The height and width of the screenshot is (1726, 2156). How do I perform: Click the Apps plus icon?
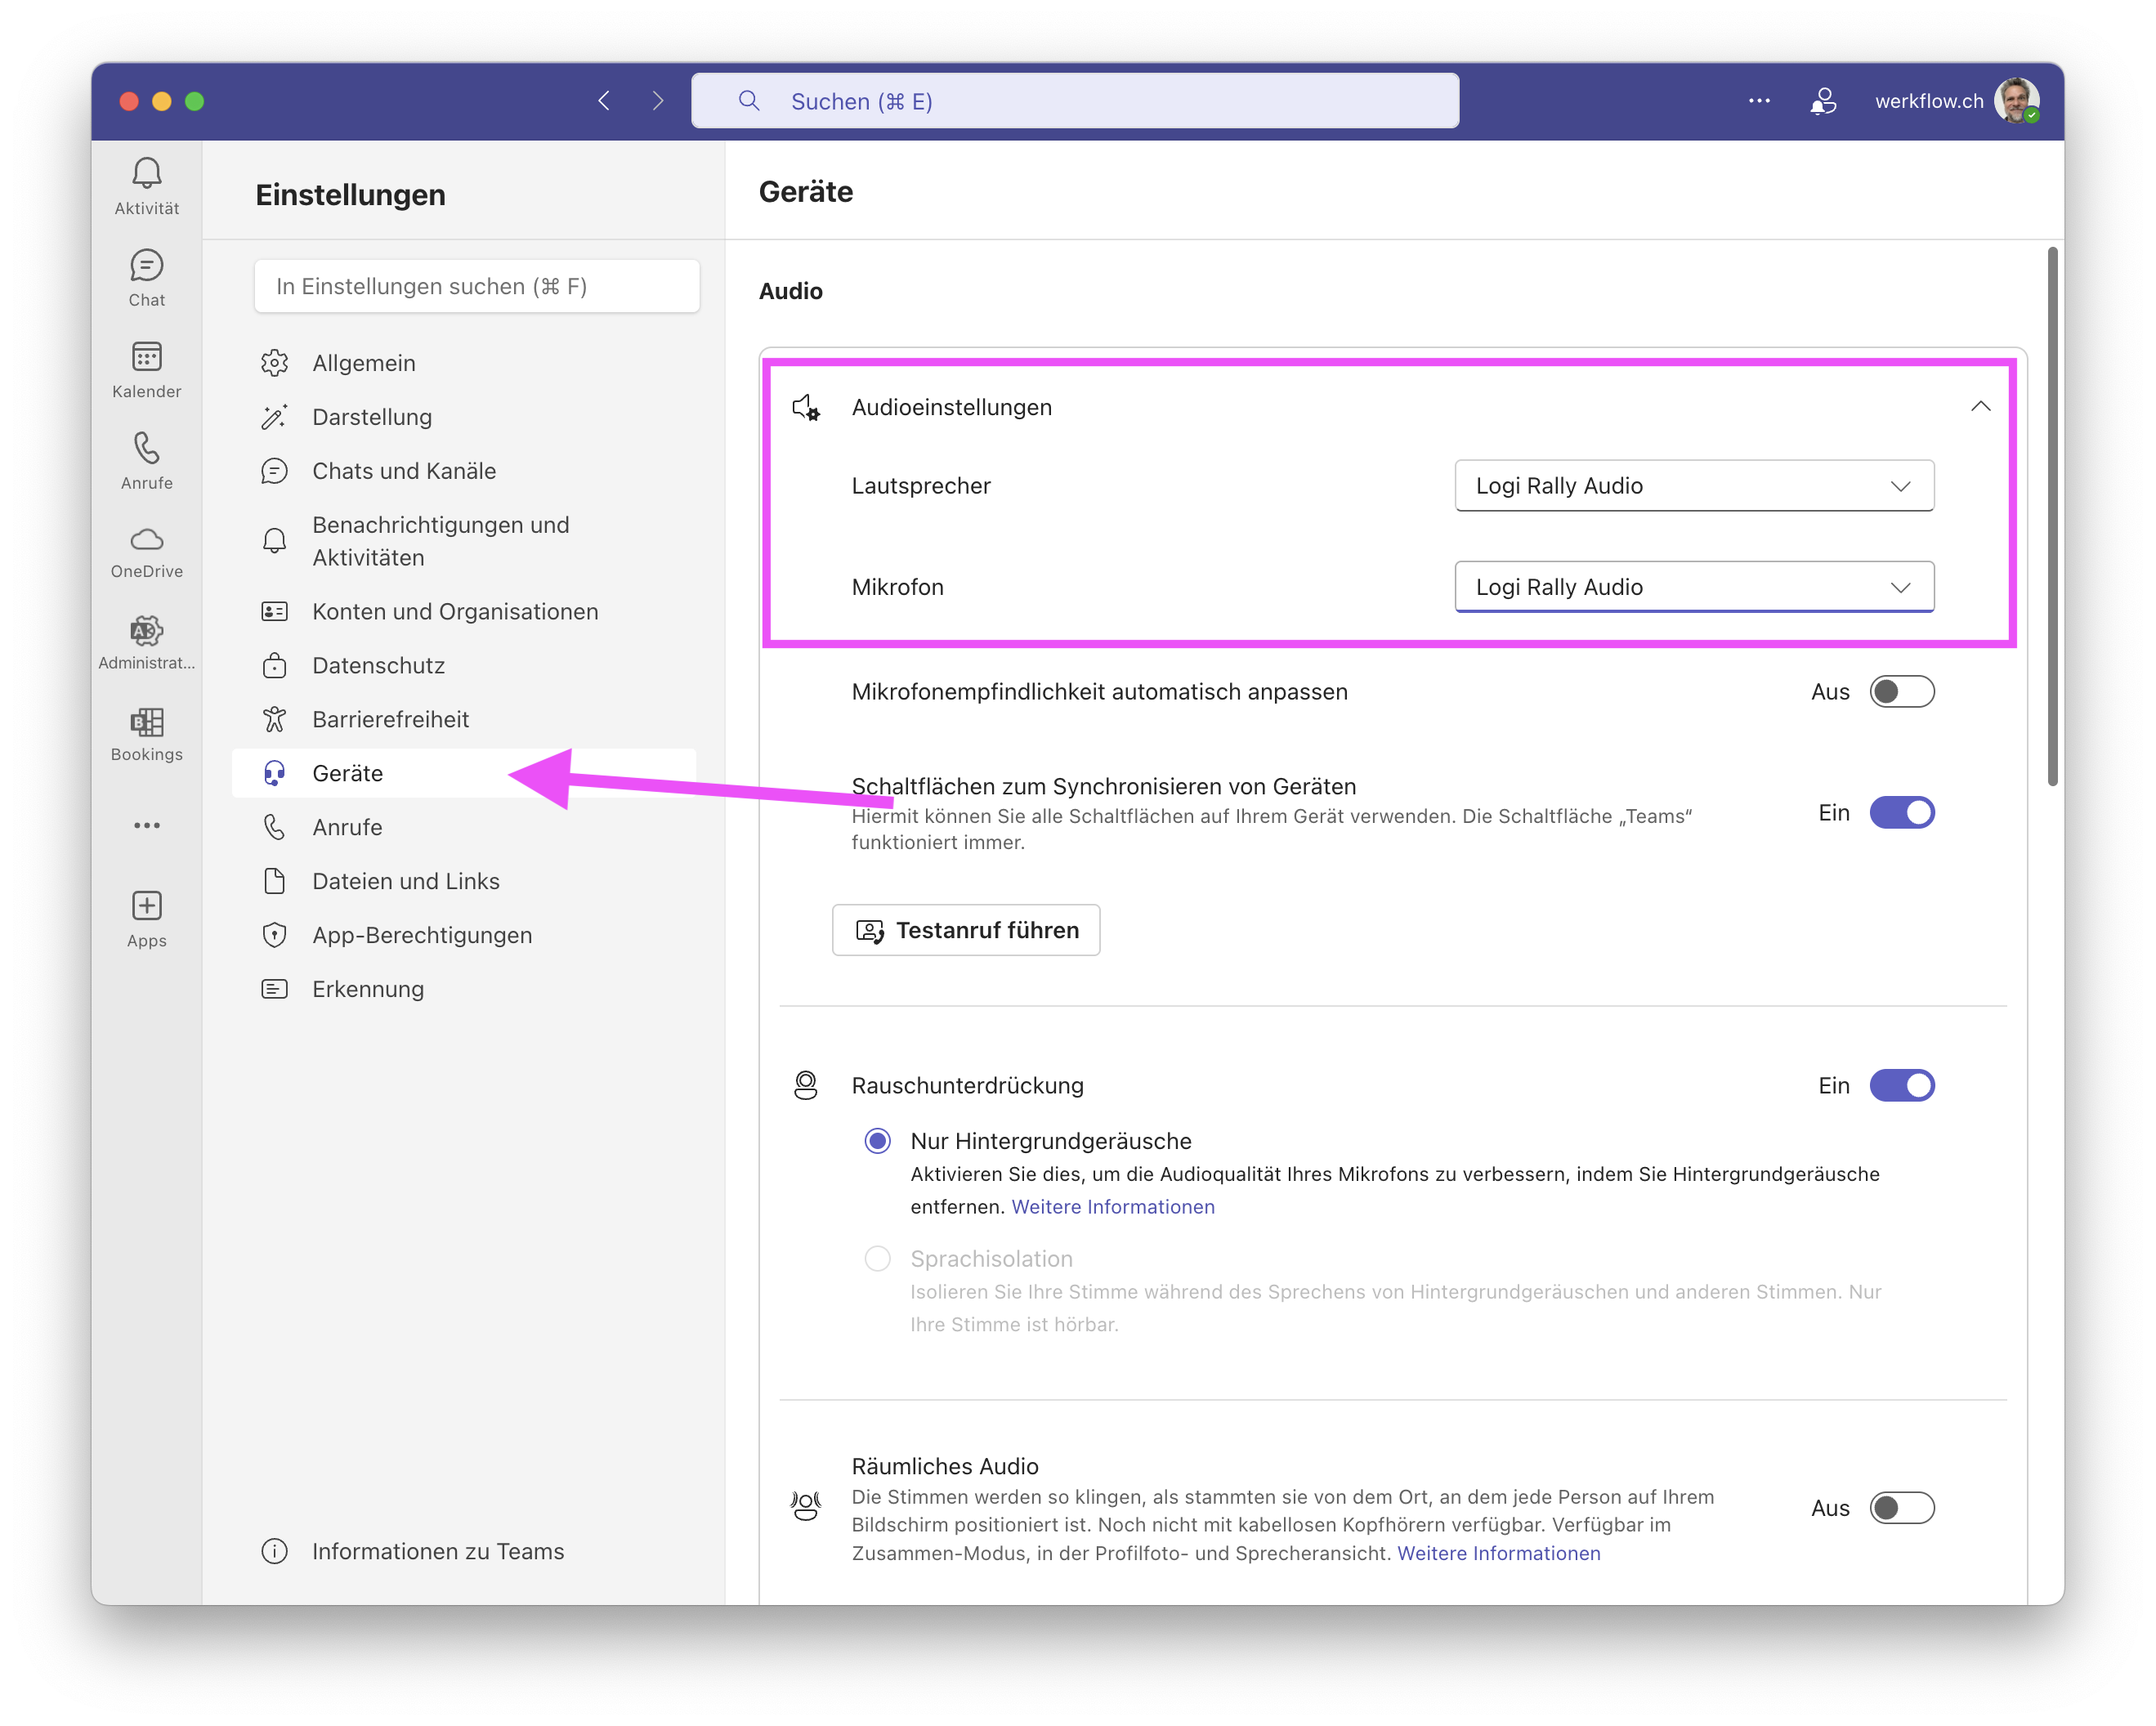146,906
